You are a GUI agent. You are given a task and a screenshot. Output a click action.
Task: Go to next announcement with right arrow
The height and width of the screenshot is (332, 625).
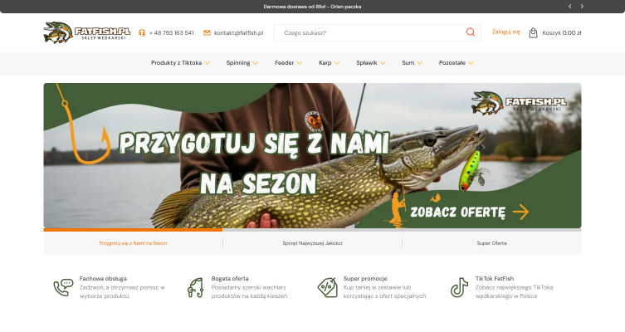click(582, 6)
